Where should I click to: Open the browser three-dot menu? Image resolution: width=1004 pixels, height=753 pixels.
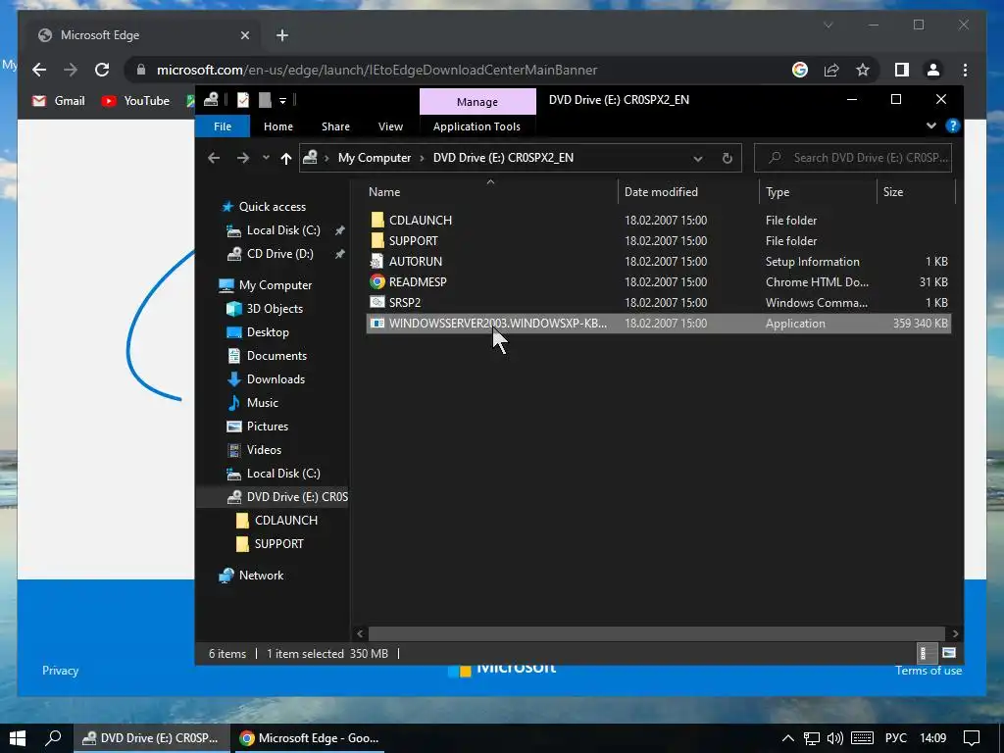point(965,70)
